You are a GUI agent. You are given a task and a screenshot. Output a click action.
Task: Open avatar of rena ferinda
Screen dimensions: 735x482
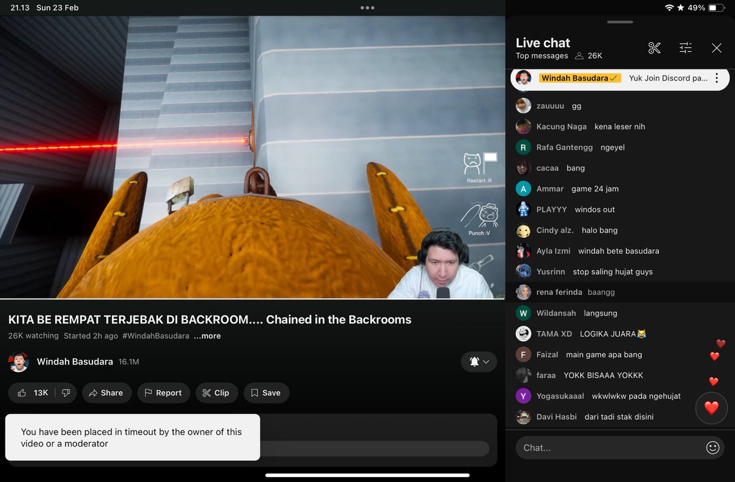tap(523, 292)
